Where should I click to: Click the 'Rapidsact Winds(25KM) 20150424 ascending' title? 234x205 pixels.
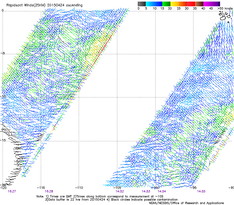(x=44, y=5)
